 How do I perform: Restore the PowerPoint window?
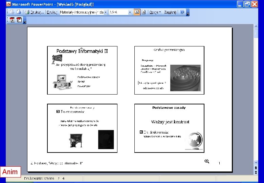coord(247,4)
